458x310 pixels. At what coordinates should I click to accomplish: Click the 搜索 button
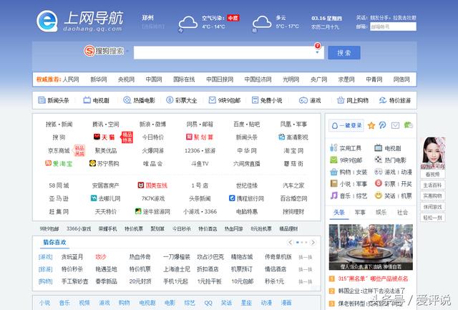[x=343, y=52]
